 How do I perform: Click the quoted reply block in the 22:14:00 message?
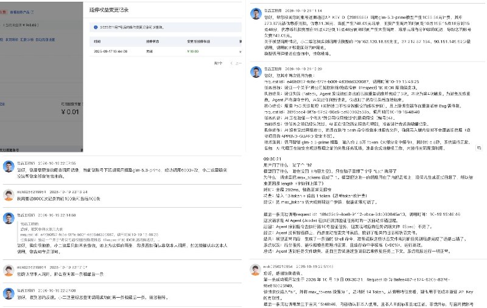[89, 232]
